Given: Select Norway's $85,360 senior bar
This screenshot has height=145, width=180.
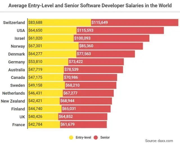Looking at the screenshot, I should (111, 46).
